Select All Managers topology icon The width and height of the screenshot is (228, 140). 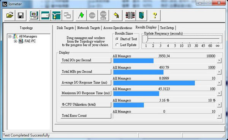(15, 37)
